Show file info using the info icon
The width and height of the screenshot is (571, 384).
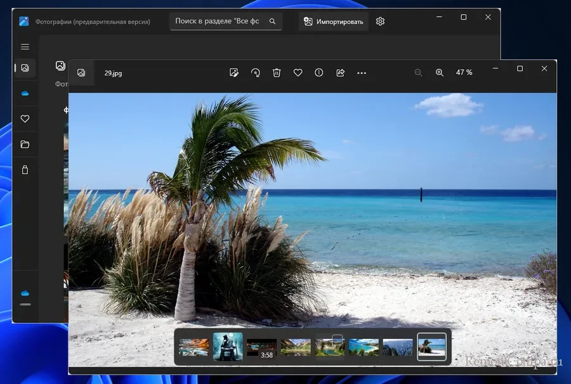pos(319,73)
